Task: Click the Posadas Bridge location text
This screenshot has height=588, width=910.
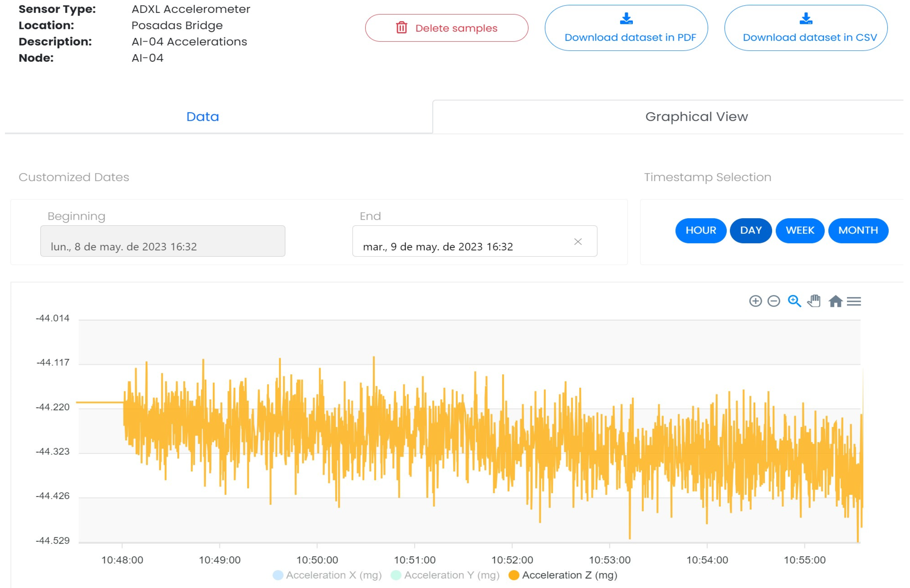Action: [x=177, y=25]
